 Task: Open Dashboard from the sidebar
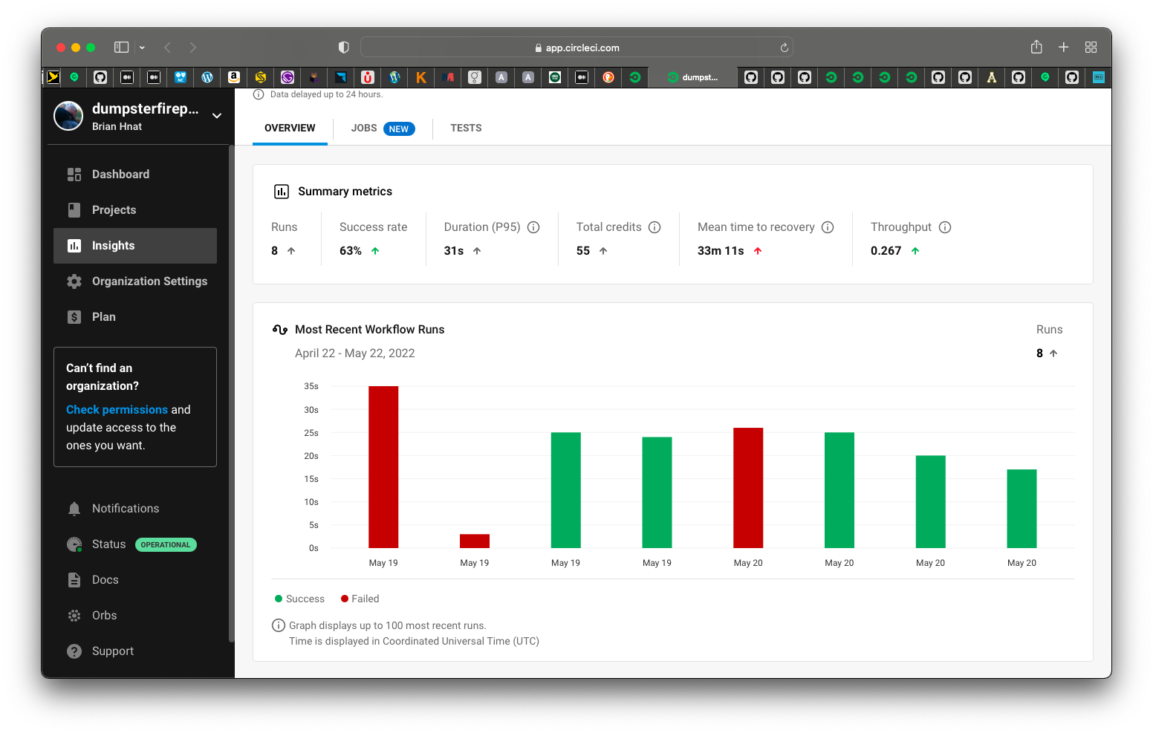pos(135,175)
